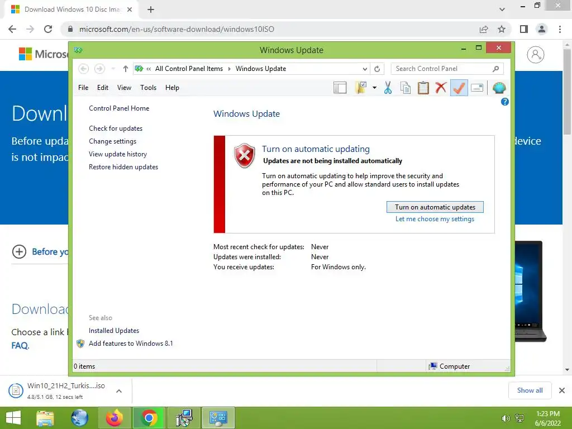Click Show all downloads button
This screenshot has height=429, width=572.
[530, 390]
